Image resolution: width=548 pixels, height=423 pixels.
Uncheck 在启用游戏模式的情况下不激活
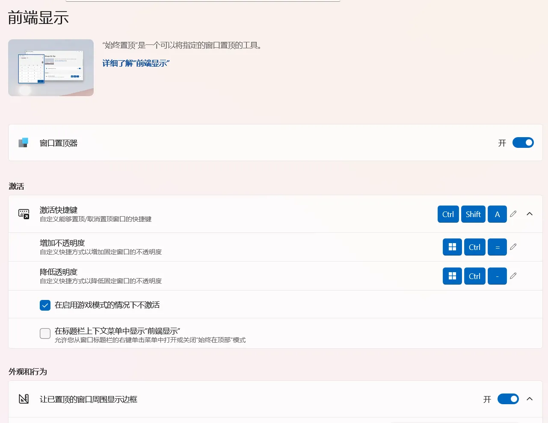click(45, 305)
